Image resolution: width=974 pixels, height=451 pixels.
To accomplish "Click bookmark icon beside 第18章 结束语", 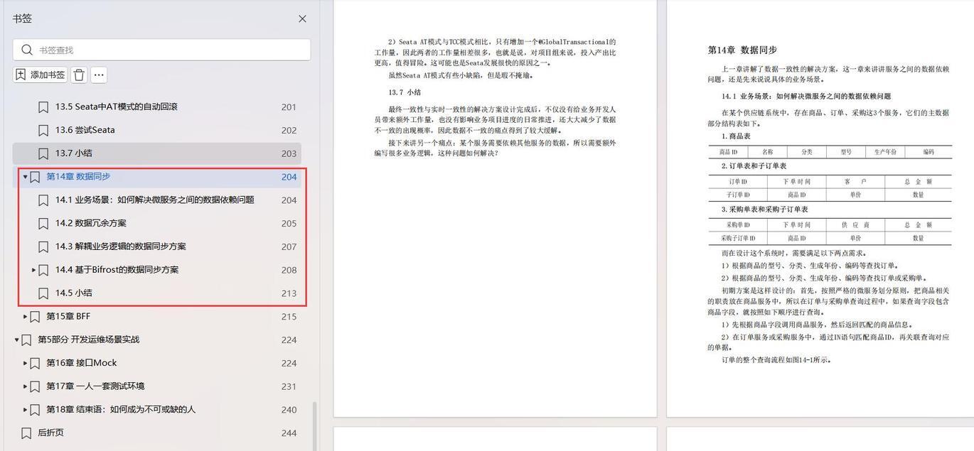I will point(35,411).
